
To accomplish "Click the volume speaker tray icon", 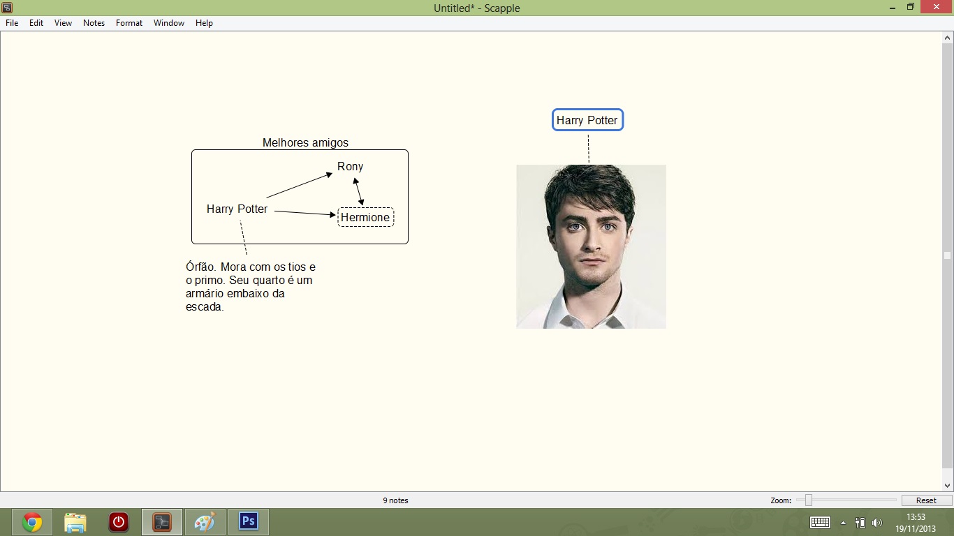I will [x=877, y=523].
